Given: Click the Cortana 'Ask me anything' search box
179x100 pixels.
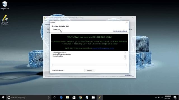Looking at the screenshot, I should point(29,97).
